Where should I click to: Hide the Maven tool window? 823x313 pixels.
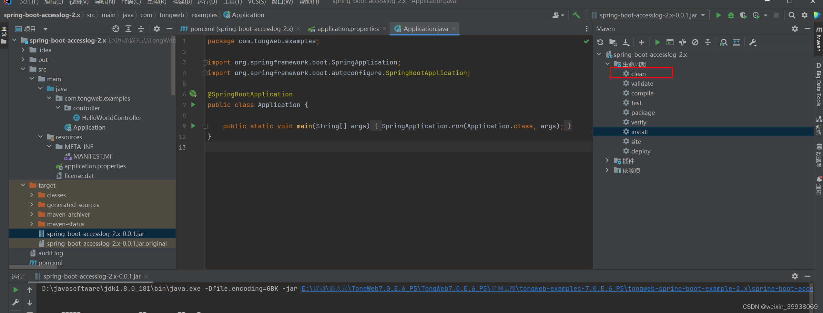click(808, 29)
